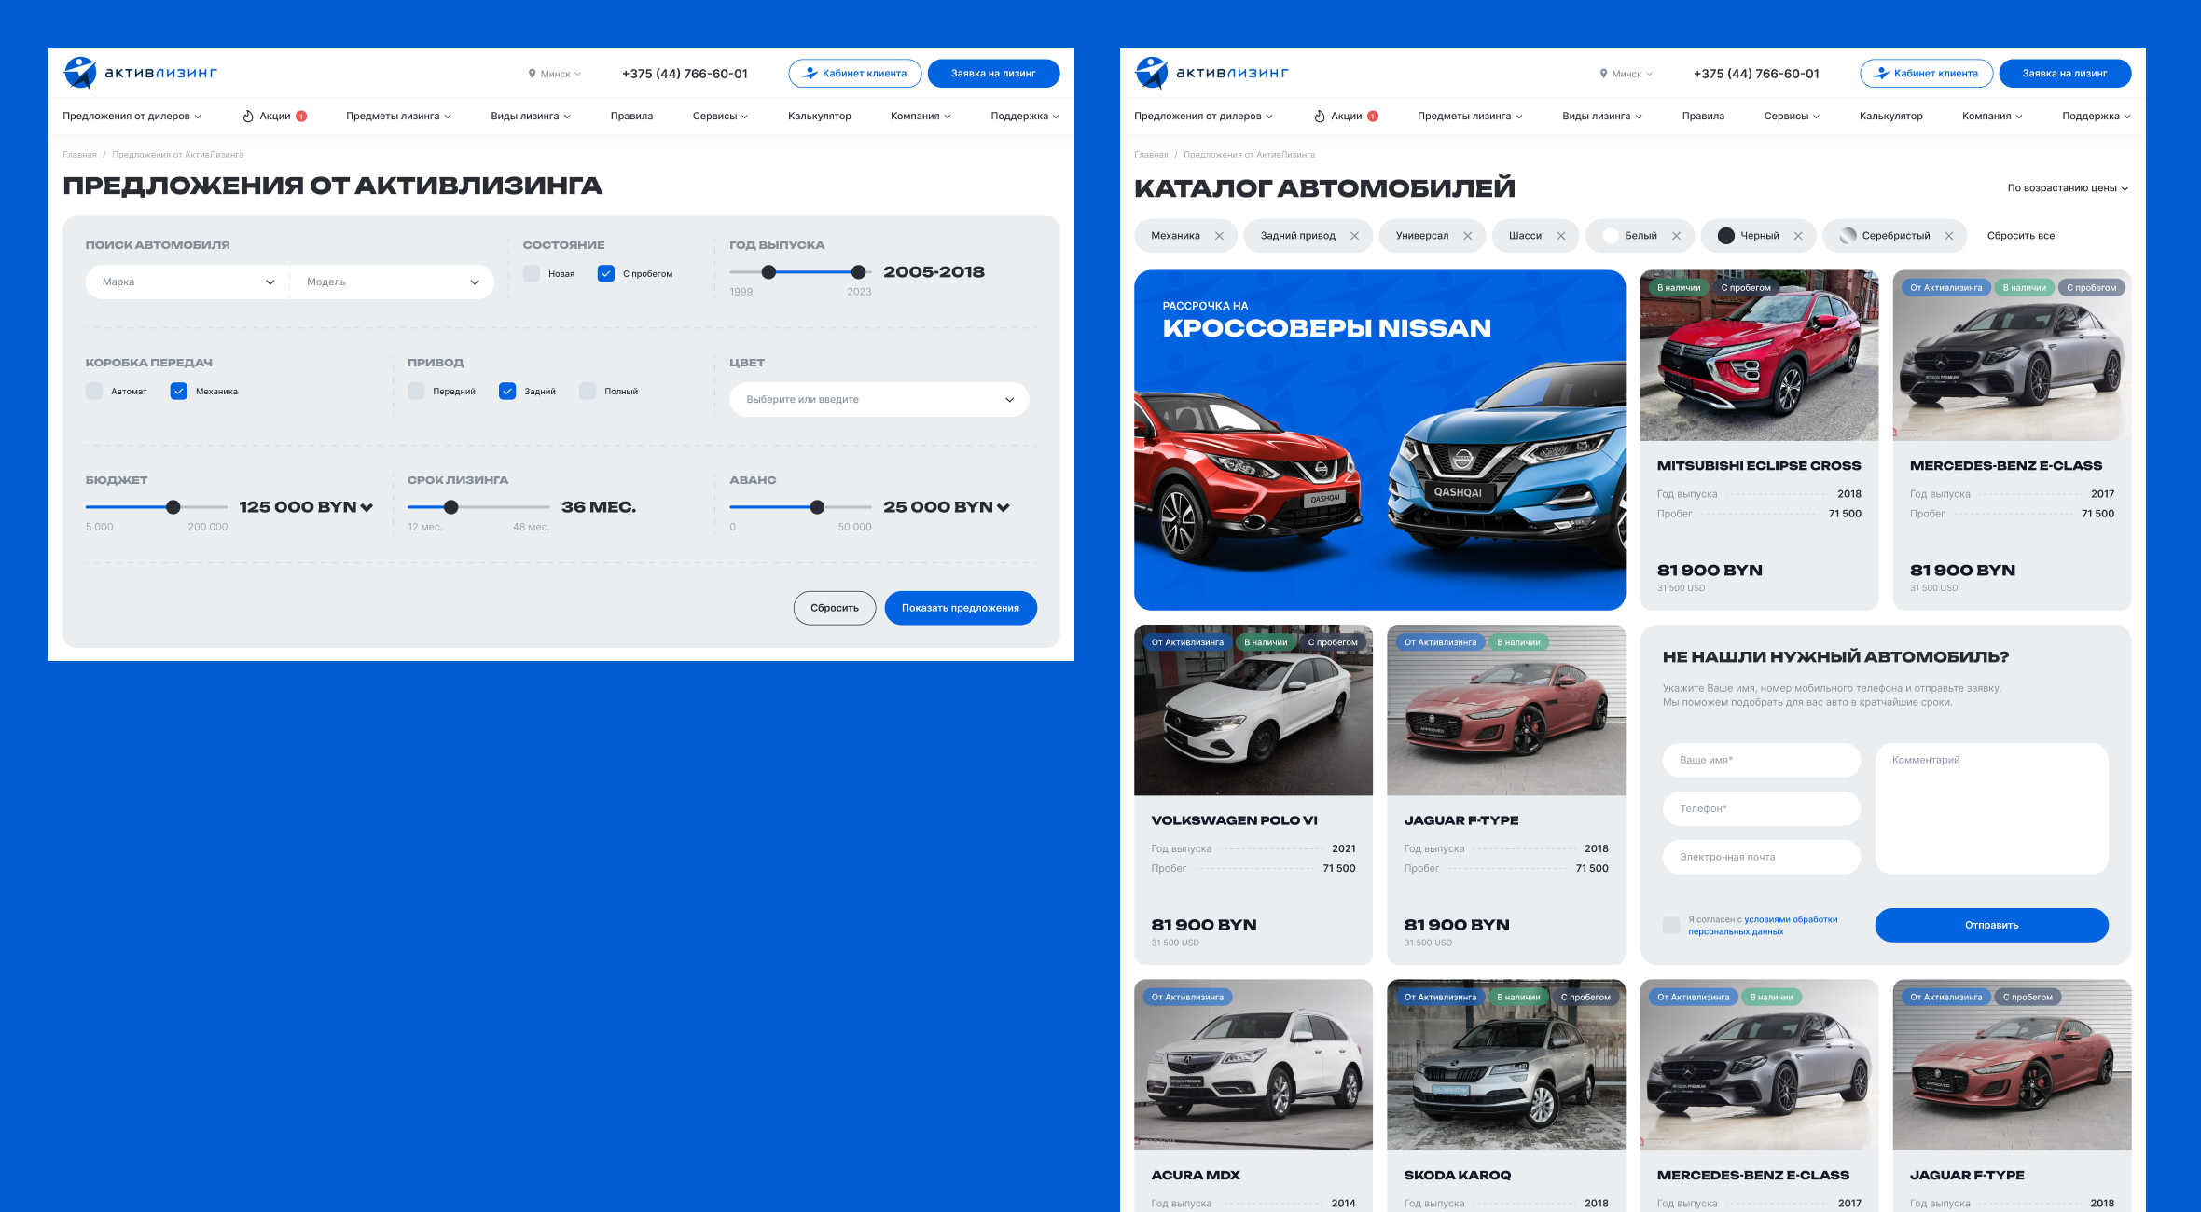Open the По возрастанию цены sort dropdown
2201x1212 pixels.
[2067, 188]
